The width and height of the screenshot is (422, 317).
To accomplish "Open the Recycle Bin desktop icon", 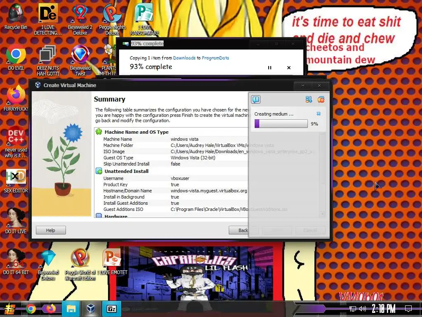I will [16, 17].
